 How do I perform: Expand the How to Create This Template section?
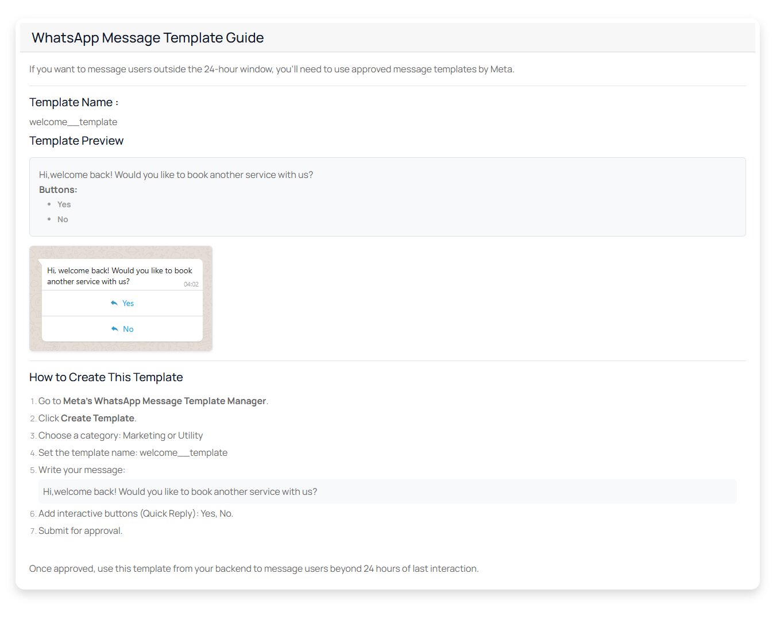[x=106, y=377]
